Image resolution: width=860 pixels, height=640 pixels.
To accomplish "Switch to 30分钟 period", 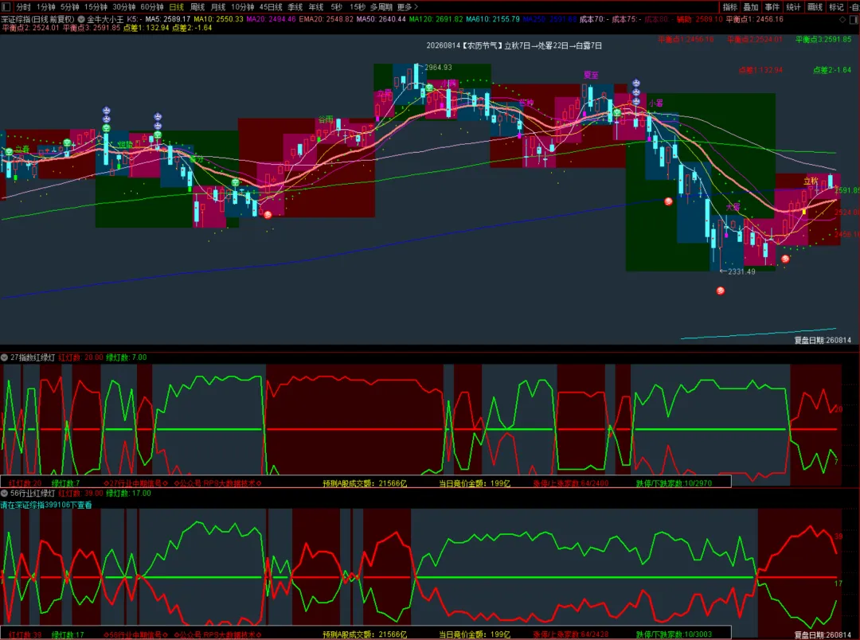I will pos(124,7).
